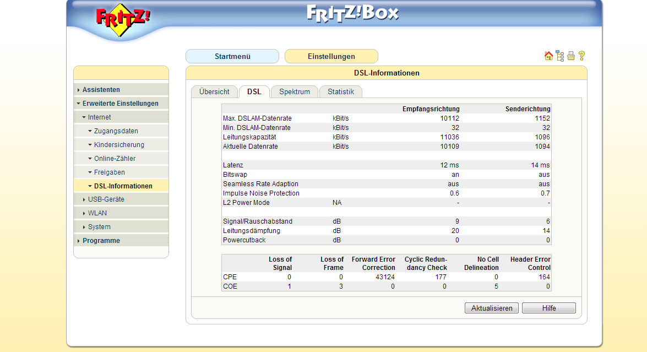Click the L2 Power Mode label
This screenshot has height=352, width=647.
coord(246,203)
